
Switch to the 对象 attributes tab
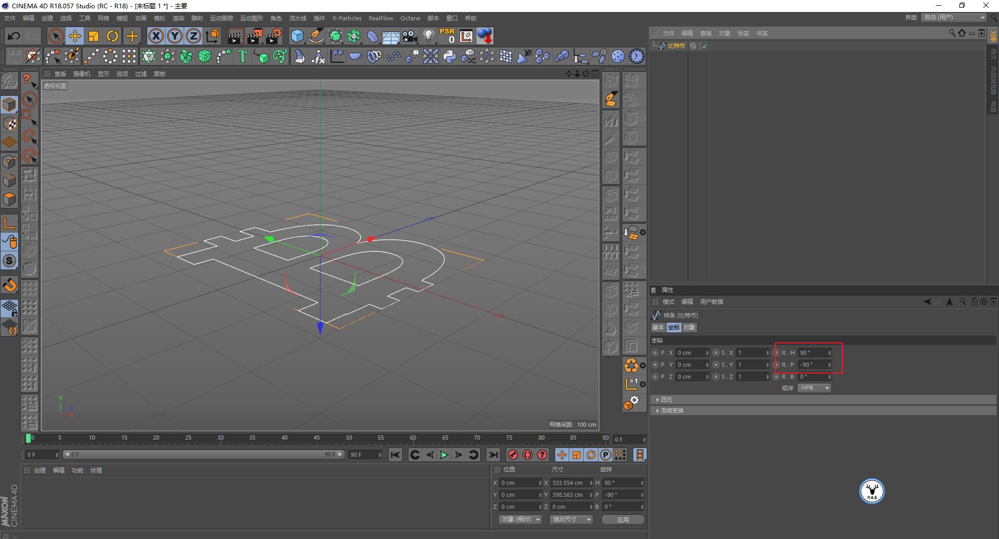[689, 327]
